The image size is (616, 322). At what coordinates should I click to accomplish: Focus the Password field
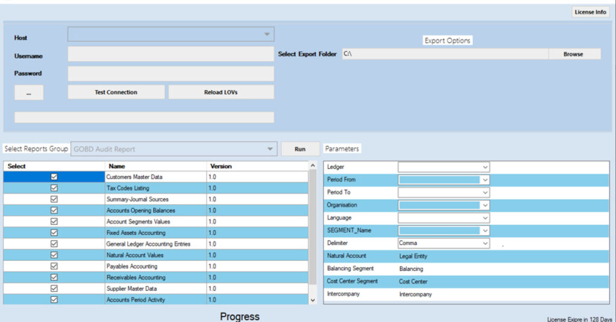tap(170, 74)
